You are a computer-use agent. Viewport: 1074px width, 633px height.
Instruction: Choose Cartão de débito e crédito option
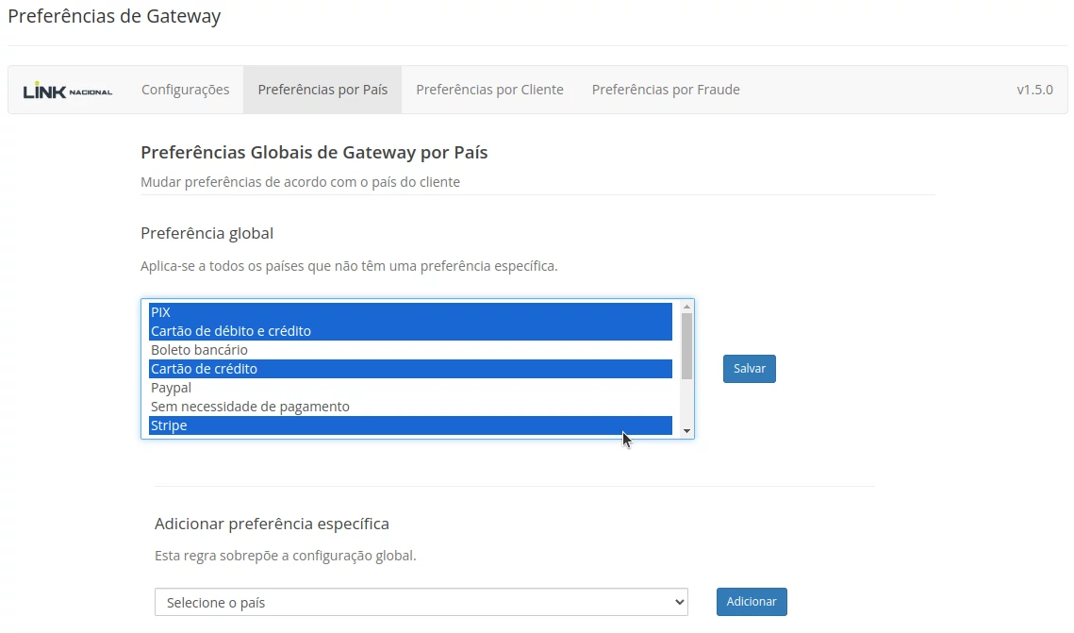tap(410, 331)
